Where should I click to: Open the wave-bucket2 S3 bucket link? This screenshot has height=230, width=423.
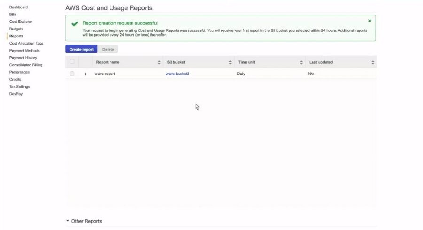point(178,74)
